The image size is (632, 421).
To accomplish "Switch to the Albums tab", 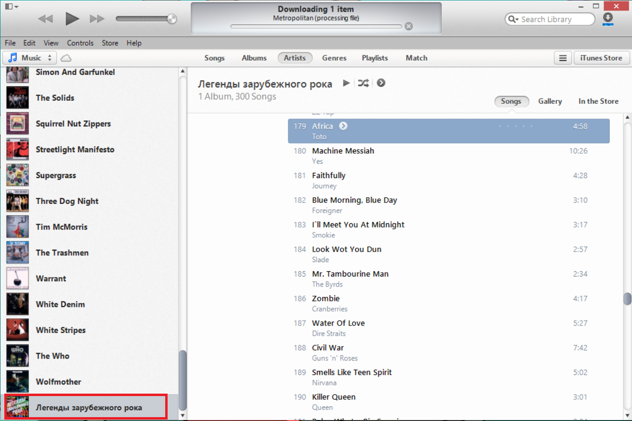I will (254, 58).
